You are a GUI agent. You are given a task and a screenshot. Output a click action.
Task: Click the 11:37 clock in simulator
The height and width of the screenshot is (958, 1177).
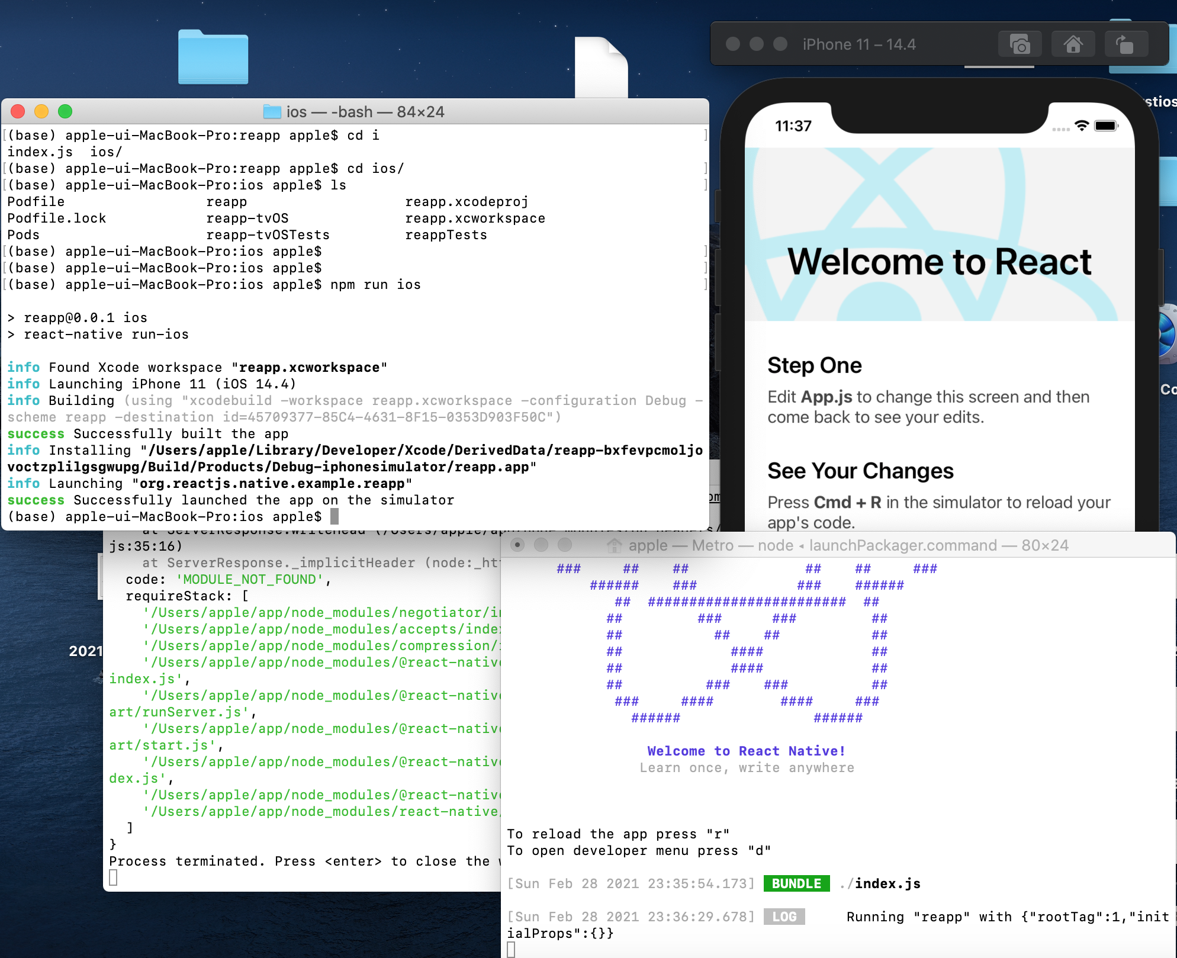793,126
